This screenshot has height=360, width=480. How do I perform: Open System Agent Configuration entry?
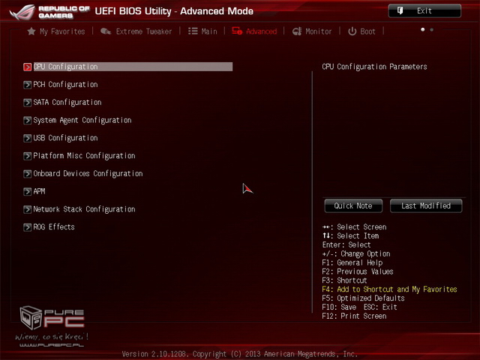coord(82,120)
